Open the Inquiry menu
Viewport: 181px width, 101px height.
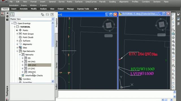[24, 5]
